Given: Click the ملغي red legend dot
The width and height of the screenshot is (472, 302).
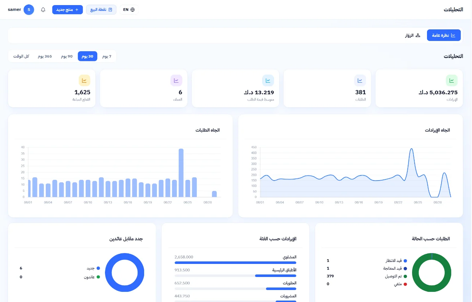Looking at the screenshot, I should coord(405,284).
